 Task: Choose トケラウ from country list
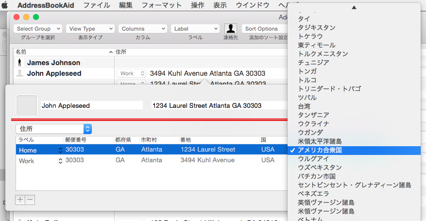click(x=354, y=36)
